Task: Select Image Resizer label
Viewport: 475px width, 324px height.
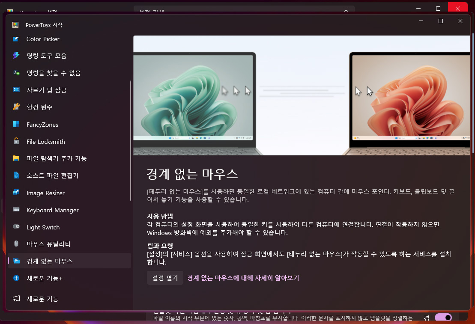Action: (x=45, y=193)
